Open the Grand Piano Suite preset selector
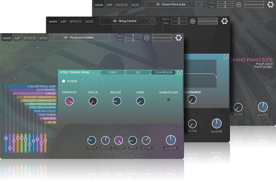The width and height of the screenshot is (276, 182). click(174, 5)
